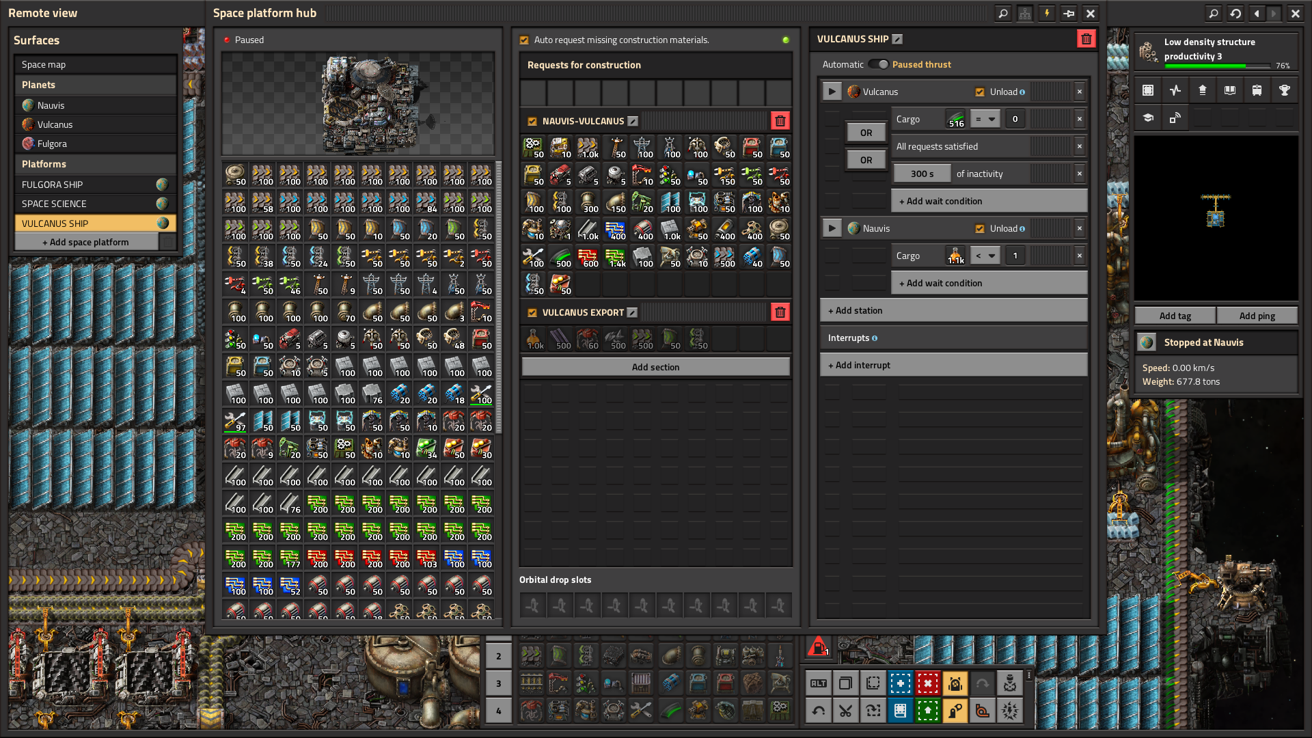
Task: Uncheck auto request missing construction materials
Action: pyautogui.click(x=524, y=40)
